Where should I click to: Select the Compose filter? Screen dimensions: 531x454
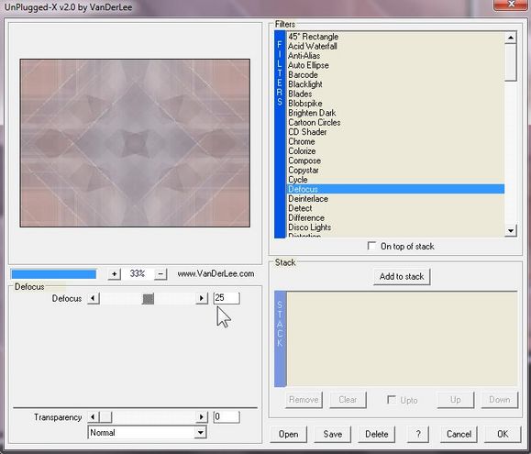coord(395,161)
